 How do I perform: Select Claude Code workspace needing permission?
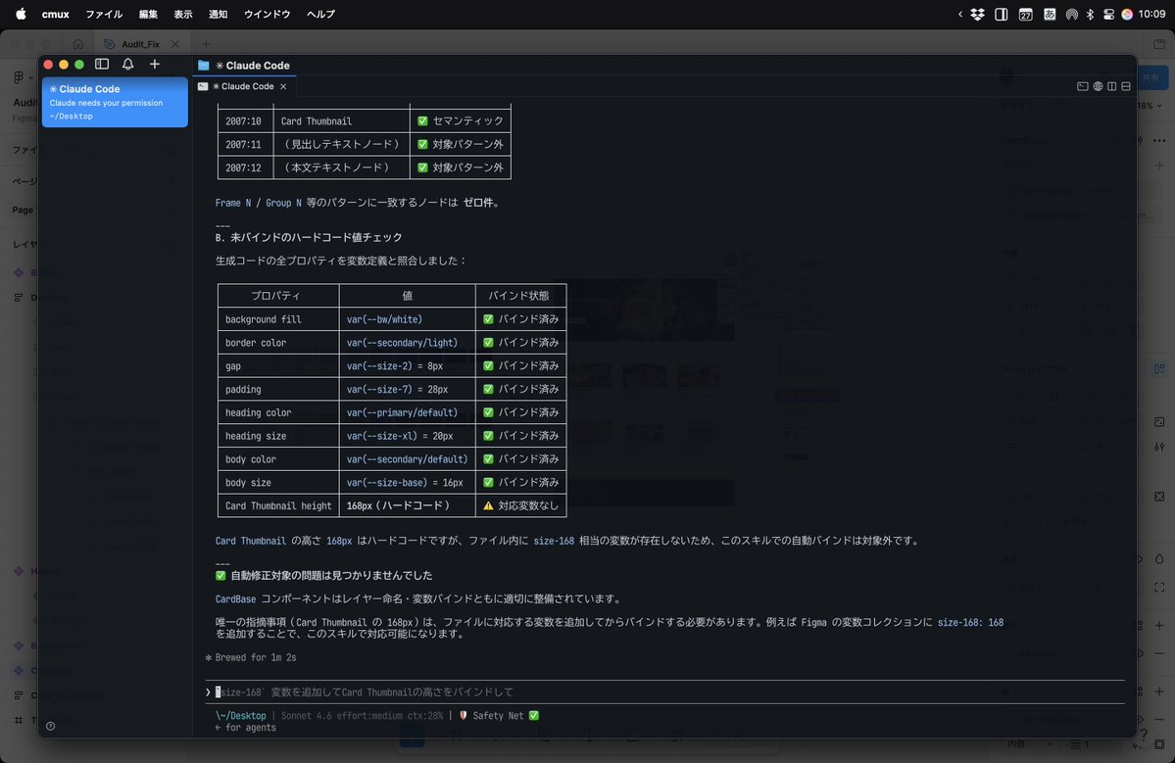(x=115, y=102)
